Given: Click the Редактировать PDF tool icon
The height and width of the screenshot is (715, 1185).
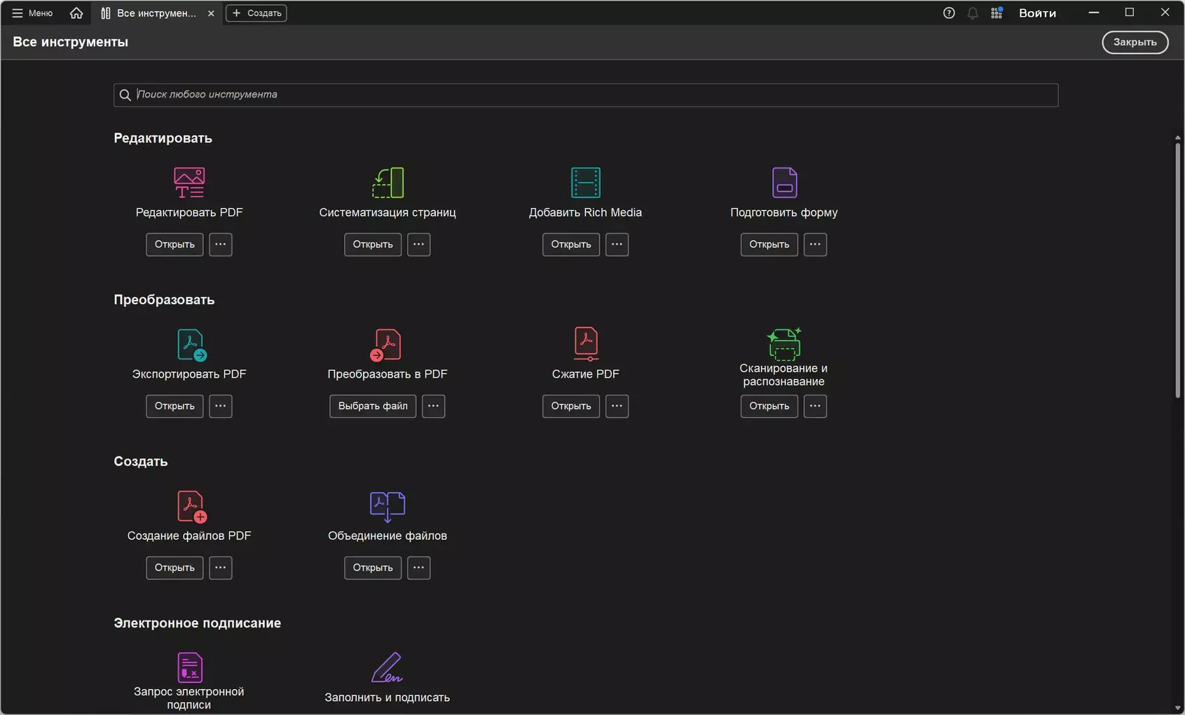Looking at the screenshot, I should 189,182.
